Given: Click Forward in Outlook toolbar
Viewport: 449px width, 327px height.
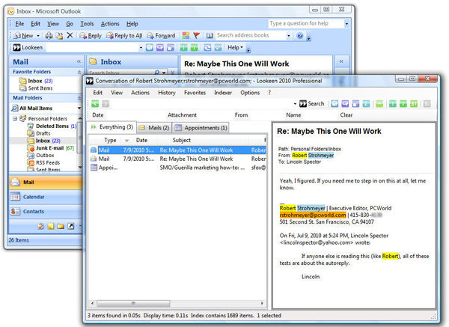Looking at the screenshot, I should (161, 35).
